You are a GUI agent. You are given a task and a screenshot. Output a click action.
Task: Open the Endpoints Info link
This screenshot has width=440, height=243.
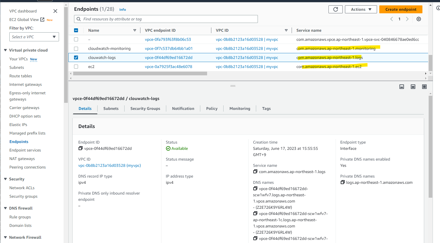point(123,10)
